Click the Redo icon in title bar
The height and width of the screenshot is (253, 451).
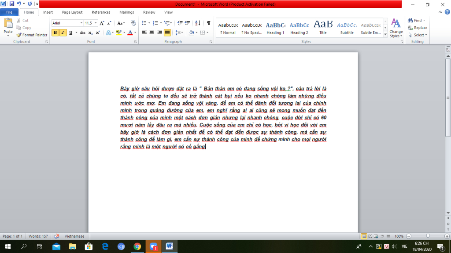30,4
